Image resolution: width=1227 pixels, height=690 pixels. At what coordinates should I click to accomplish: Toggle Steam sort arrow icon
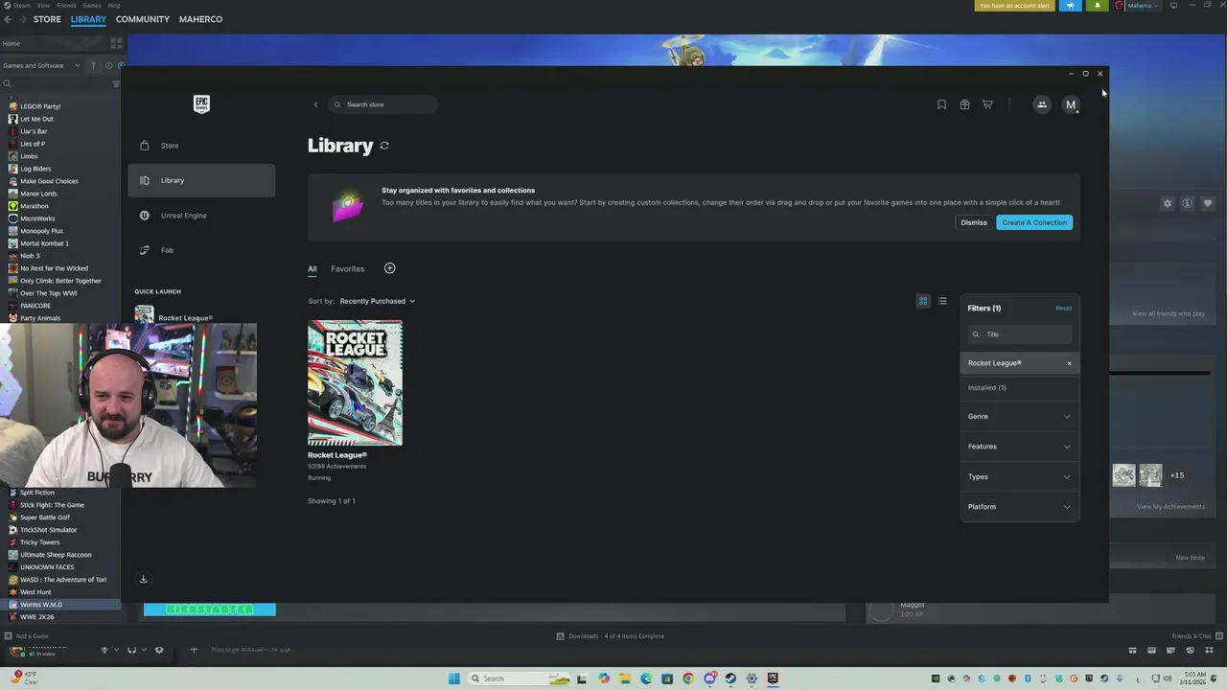tap(93, 65)
